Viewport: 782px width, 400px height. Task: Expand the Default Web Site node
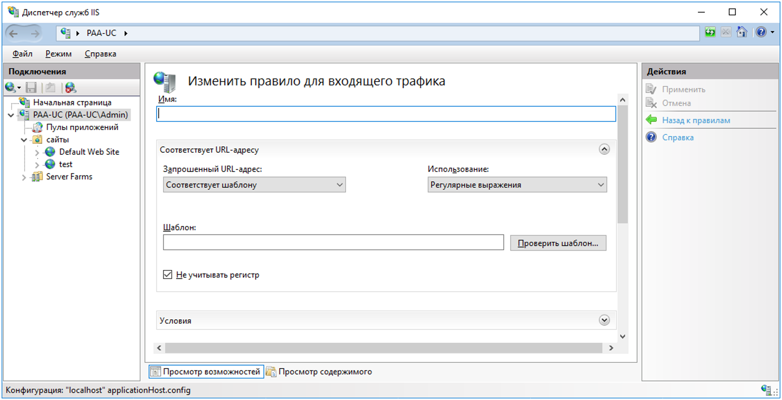point(37,152)
